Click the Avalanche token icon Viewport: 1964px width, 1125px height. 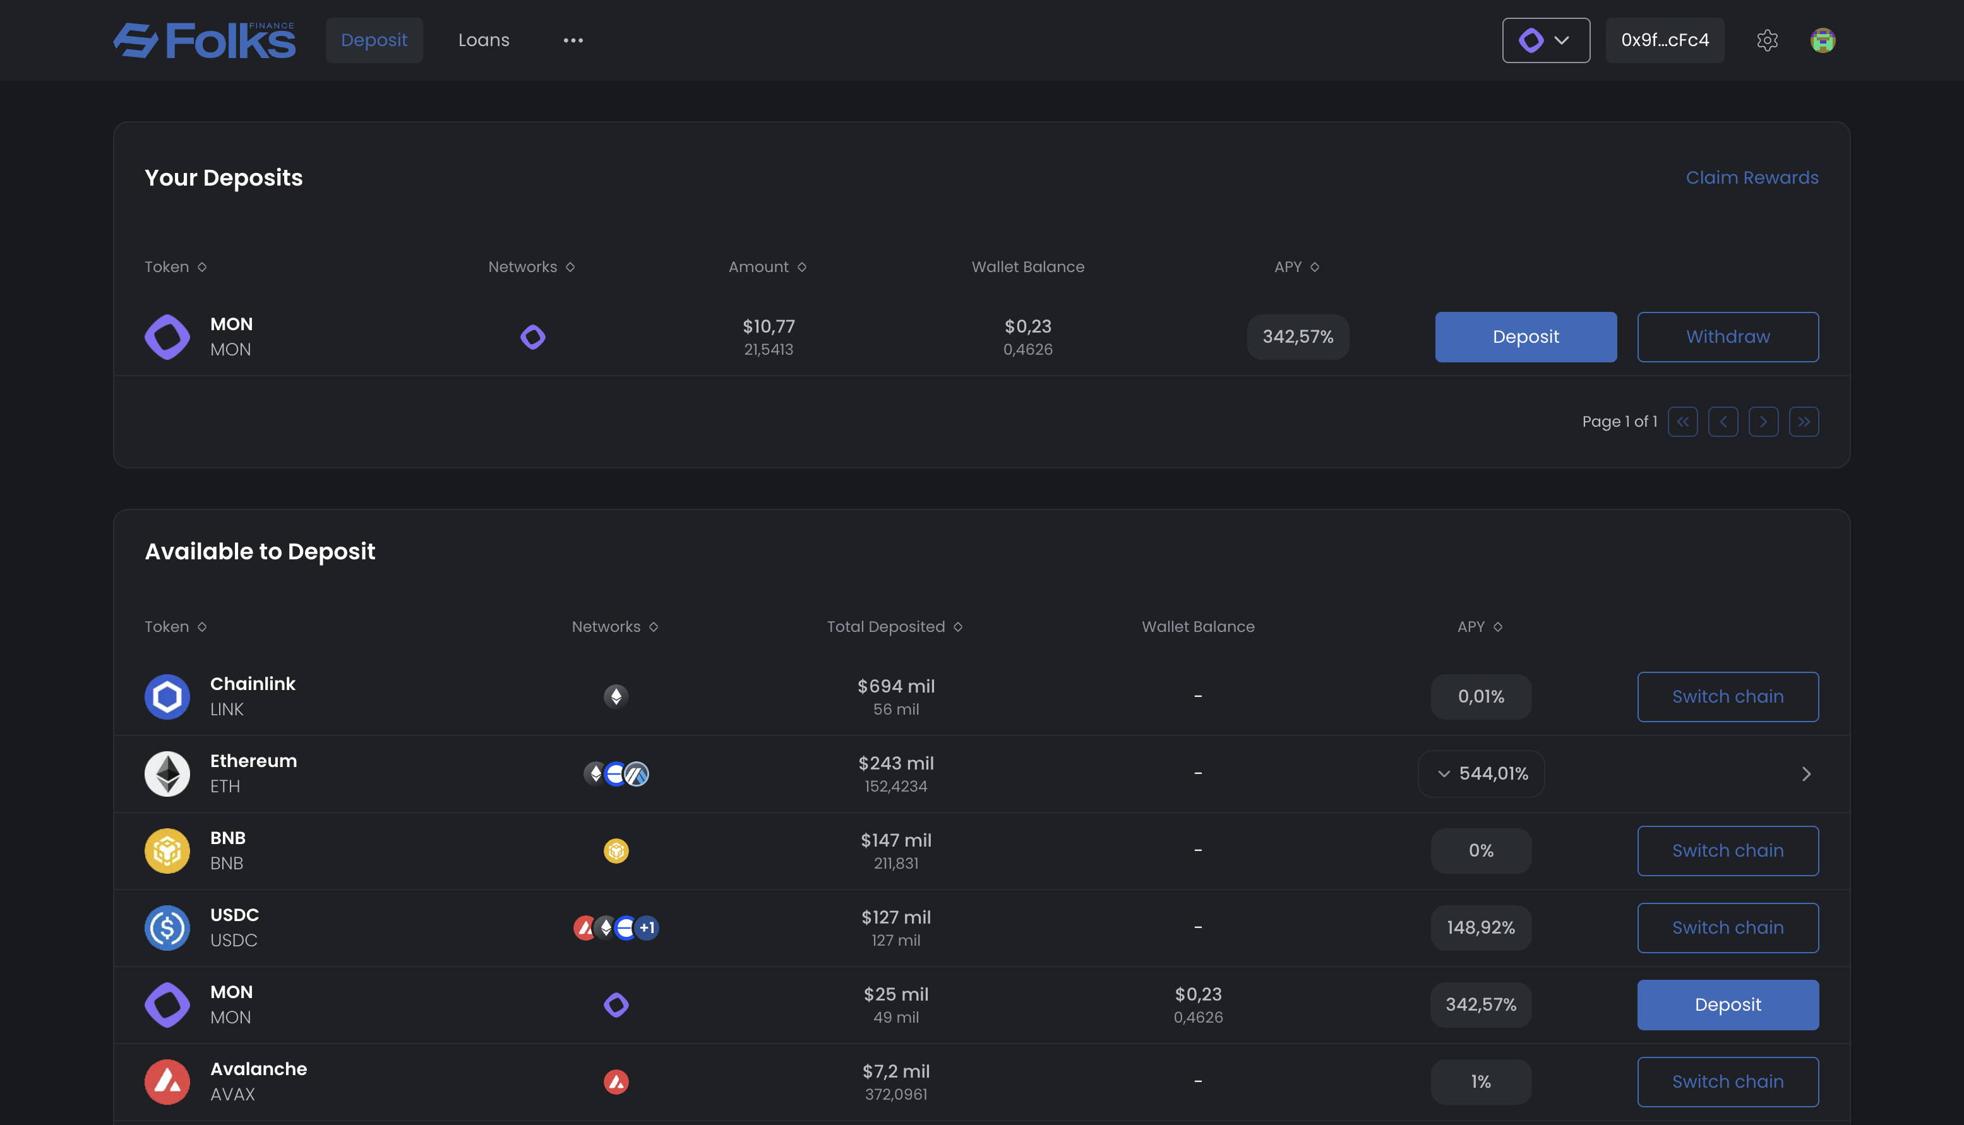coord(167,1081)
